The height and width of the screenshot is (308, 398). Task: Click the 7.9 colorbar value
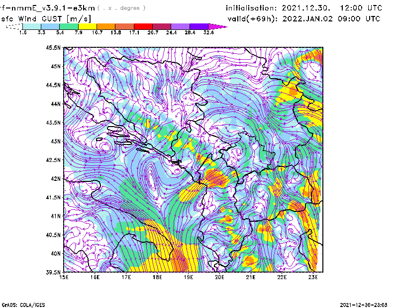[79, 32]
